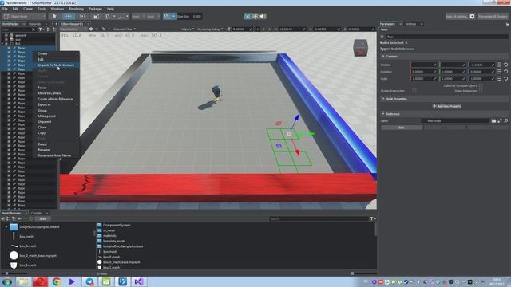Collapse the Reference section
Image resolution: width=511 pixels, height=287 pixels.
point(383,114)
